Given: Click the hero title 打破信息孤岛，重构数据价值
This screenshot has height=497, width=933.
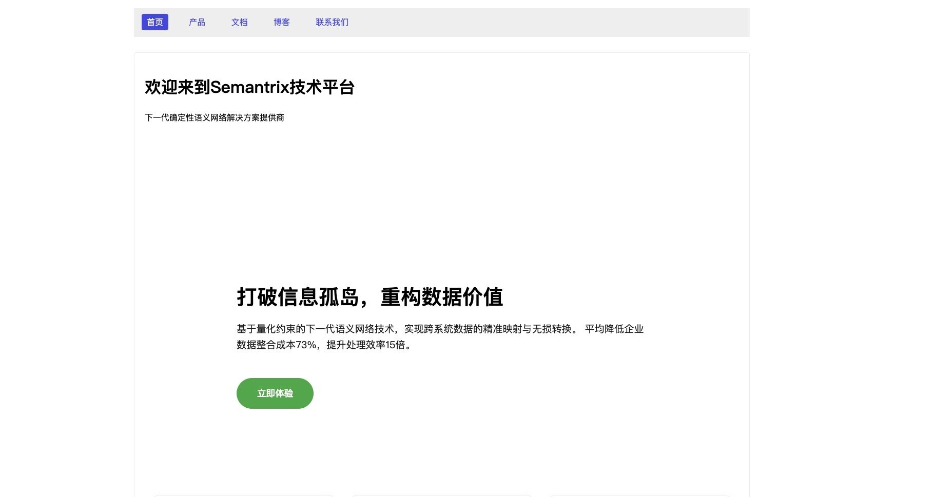Looking at the screenshot, I should pyautogui.click(x=370, y=297).
